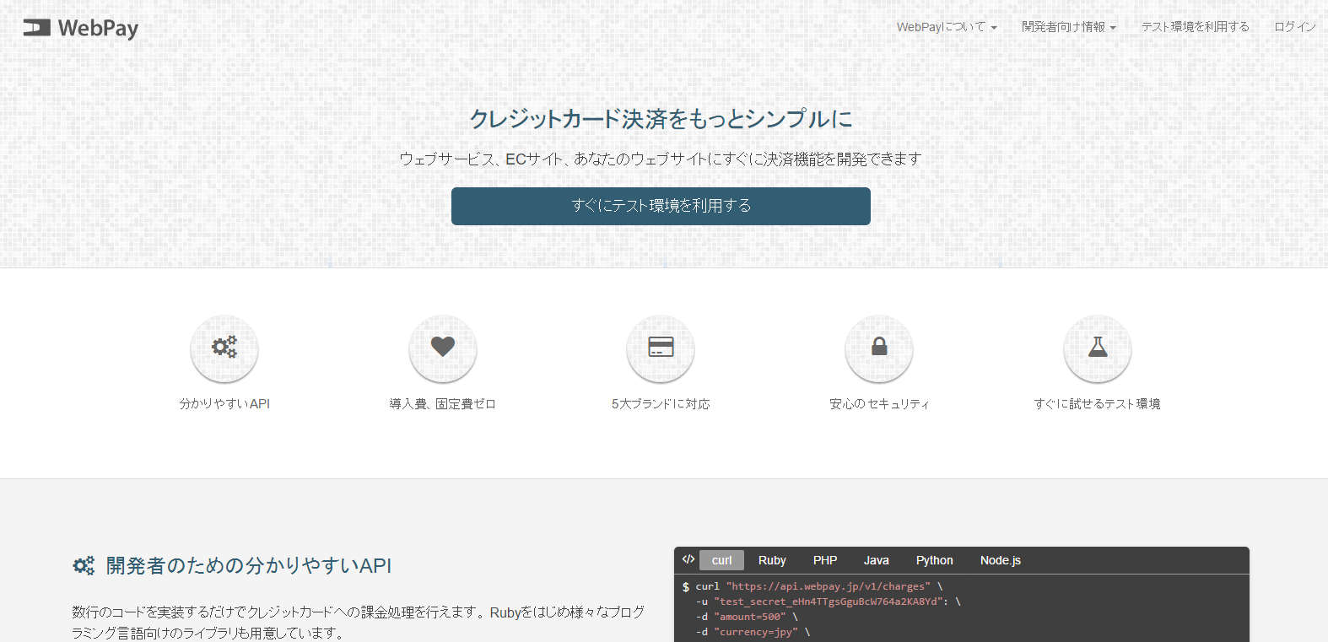
Task: Expand the WebPayについて dropdown menu
Action: 946,27
